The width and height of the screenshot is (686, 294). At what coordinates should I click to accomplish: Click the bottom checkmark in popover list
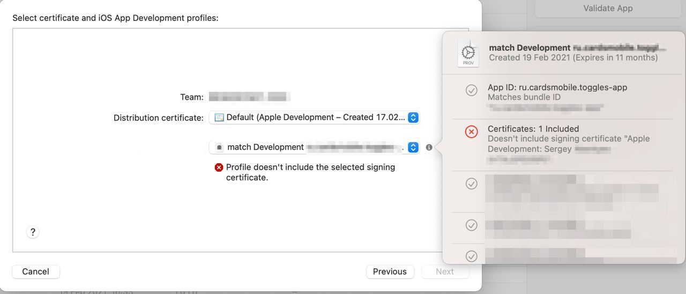[471, 256]
